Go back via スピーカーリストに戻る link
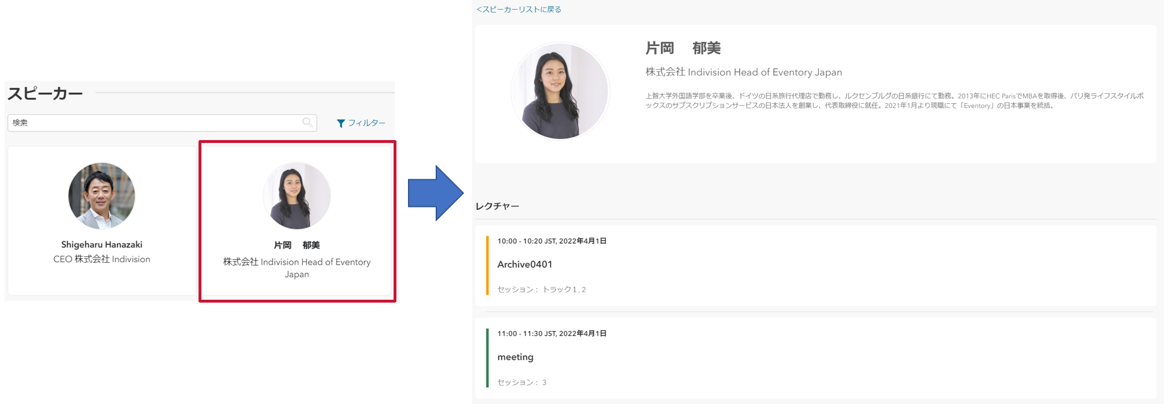This screenshot has width=1168, height=415. [519, 9]
